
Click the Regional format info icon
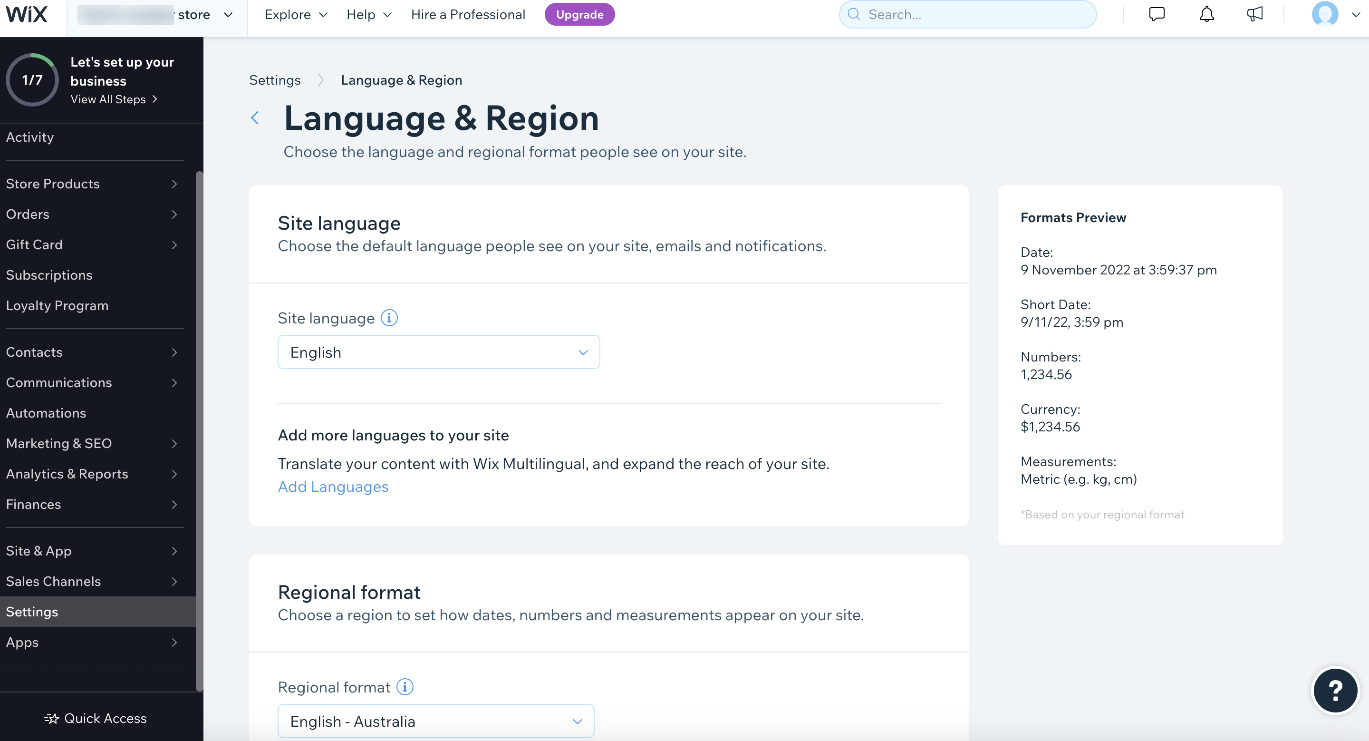[405, 687]
